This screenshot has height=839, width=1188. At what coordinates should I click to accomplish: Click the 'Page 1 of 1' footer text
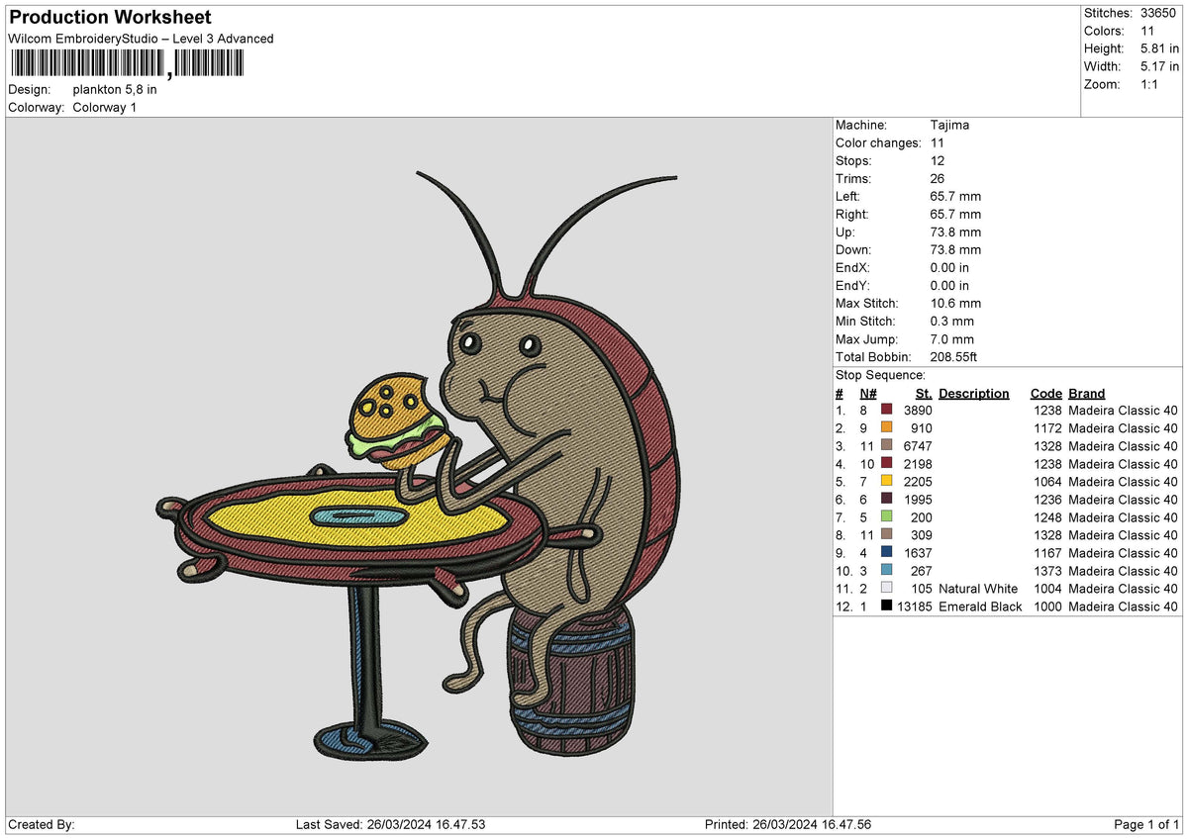pos(1146,825)
